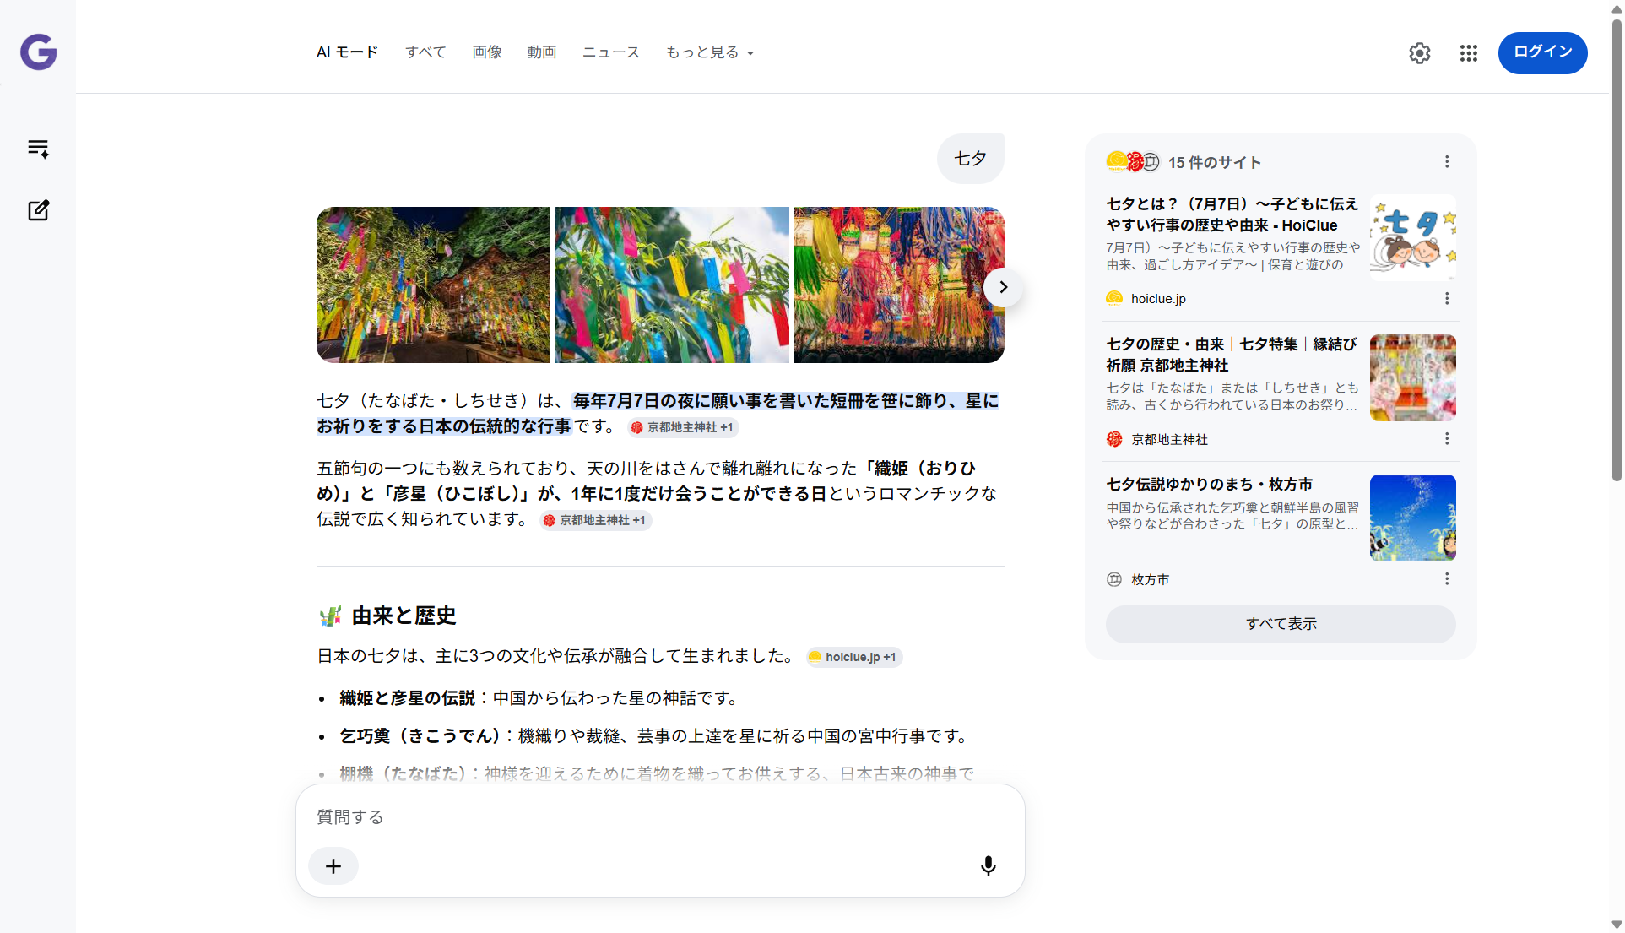The width and height of the screenshot is (1625, 933).
Task: Open the third festival streamers image
Action: [898, 285]
